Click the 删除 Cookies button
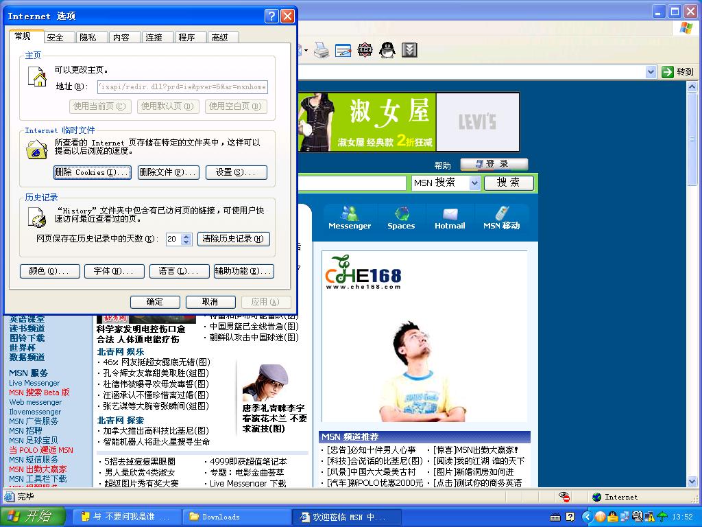 93,172
